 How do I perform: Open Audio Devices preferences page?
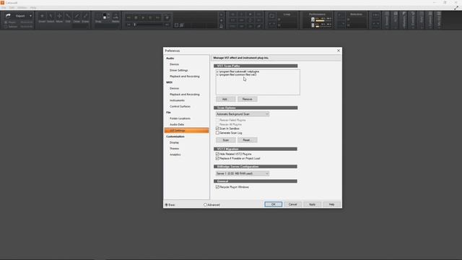coord(175,64)
